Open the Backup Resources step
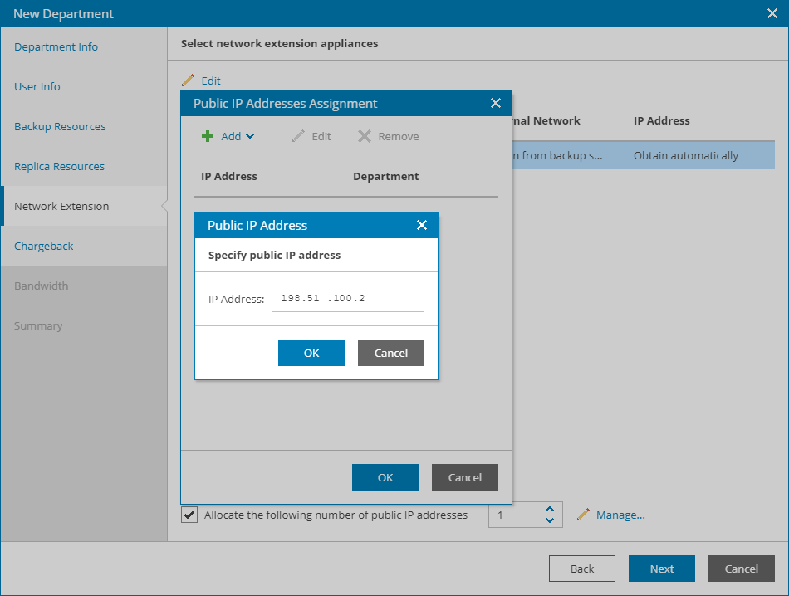This screenshot has height=596, width=789. point(60,126)
